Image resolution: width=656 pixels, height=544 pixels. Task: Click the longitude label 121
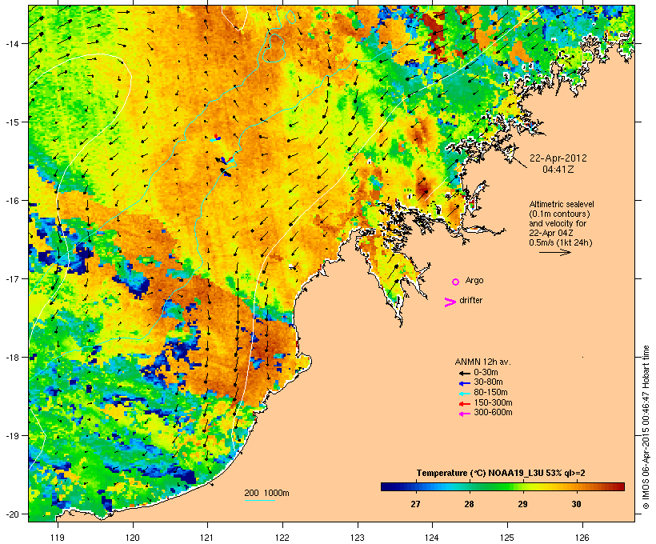click(x=207, y=538)
